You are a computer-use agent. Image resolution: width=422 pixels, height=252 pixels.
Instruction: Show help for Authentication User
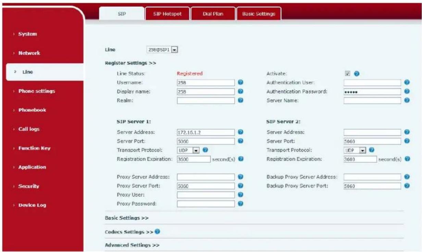pos(407,82)
